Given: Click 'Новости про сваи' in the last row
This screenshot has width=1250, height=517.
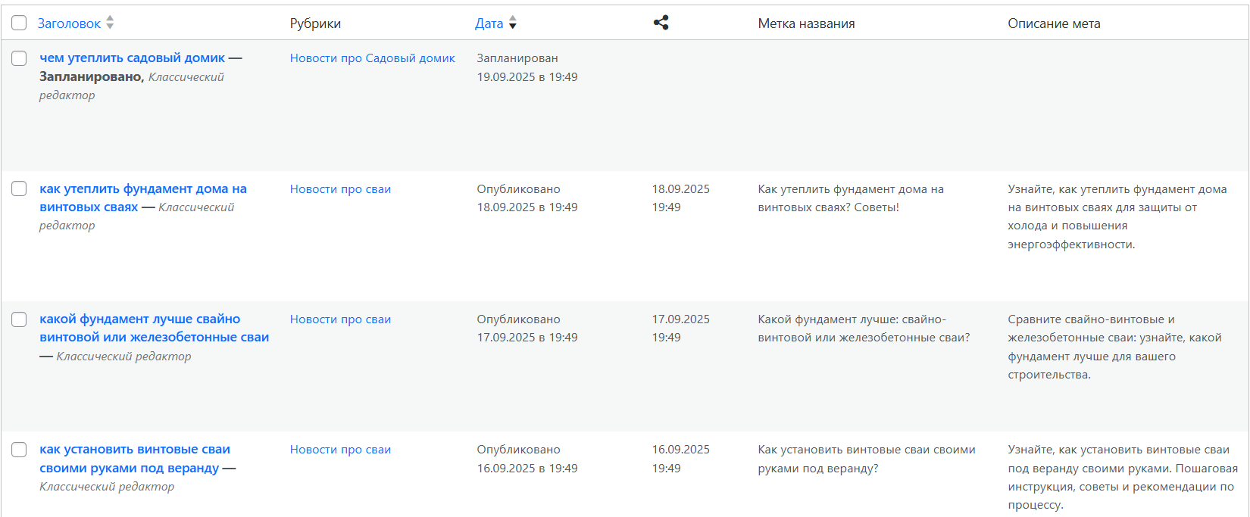Looking at the screenshot, I should [340, 450].
